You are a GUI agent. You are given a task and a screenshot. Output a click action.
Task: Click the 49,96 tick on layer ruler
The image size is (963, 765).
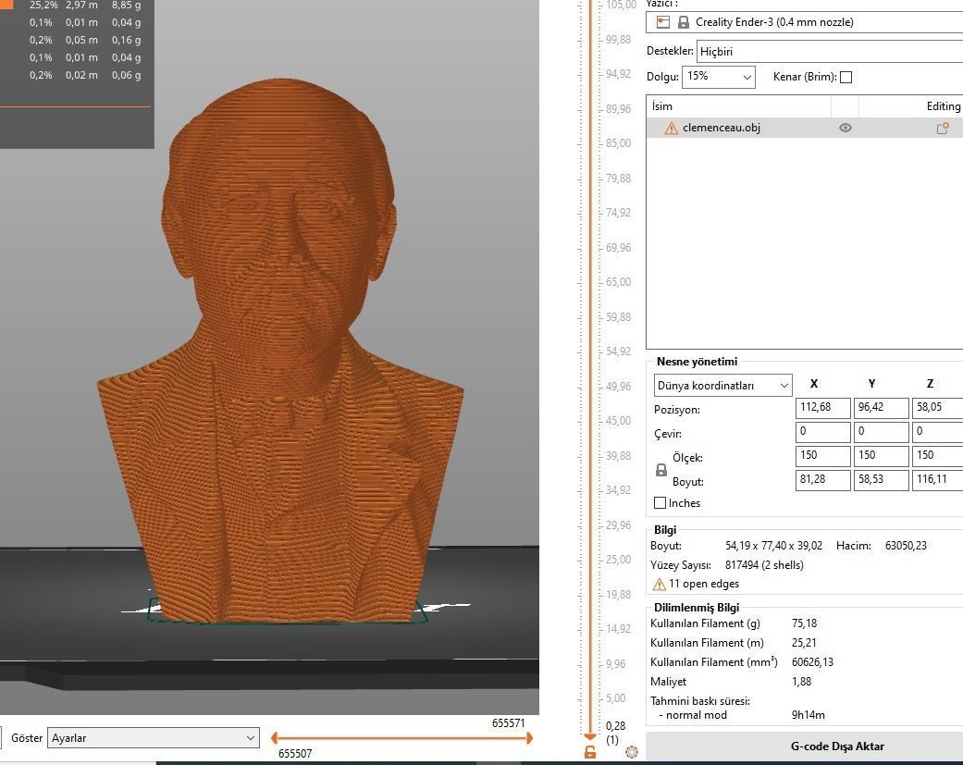618,386
